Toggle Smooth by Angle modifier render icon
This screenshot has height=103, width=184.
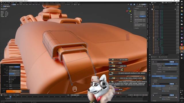pyautogui.click(x=173, y=95)
